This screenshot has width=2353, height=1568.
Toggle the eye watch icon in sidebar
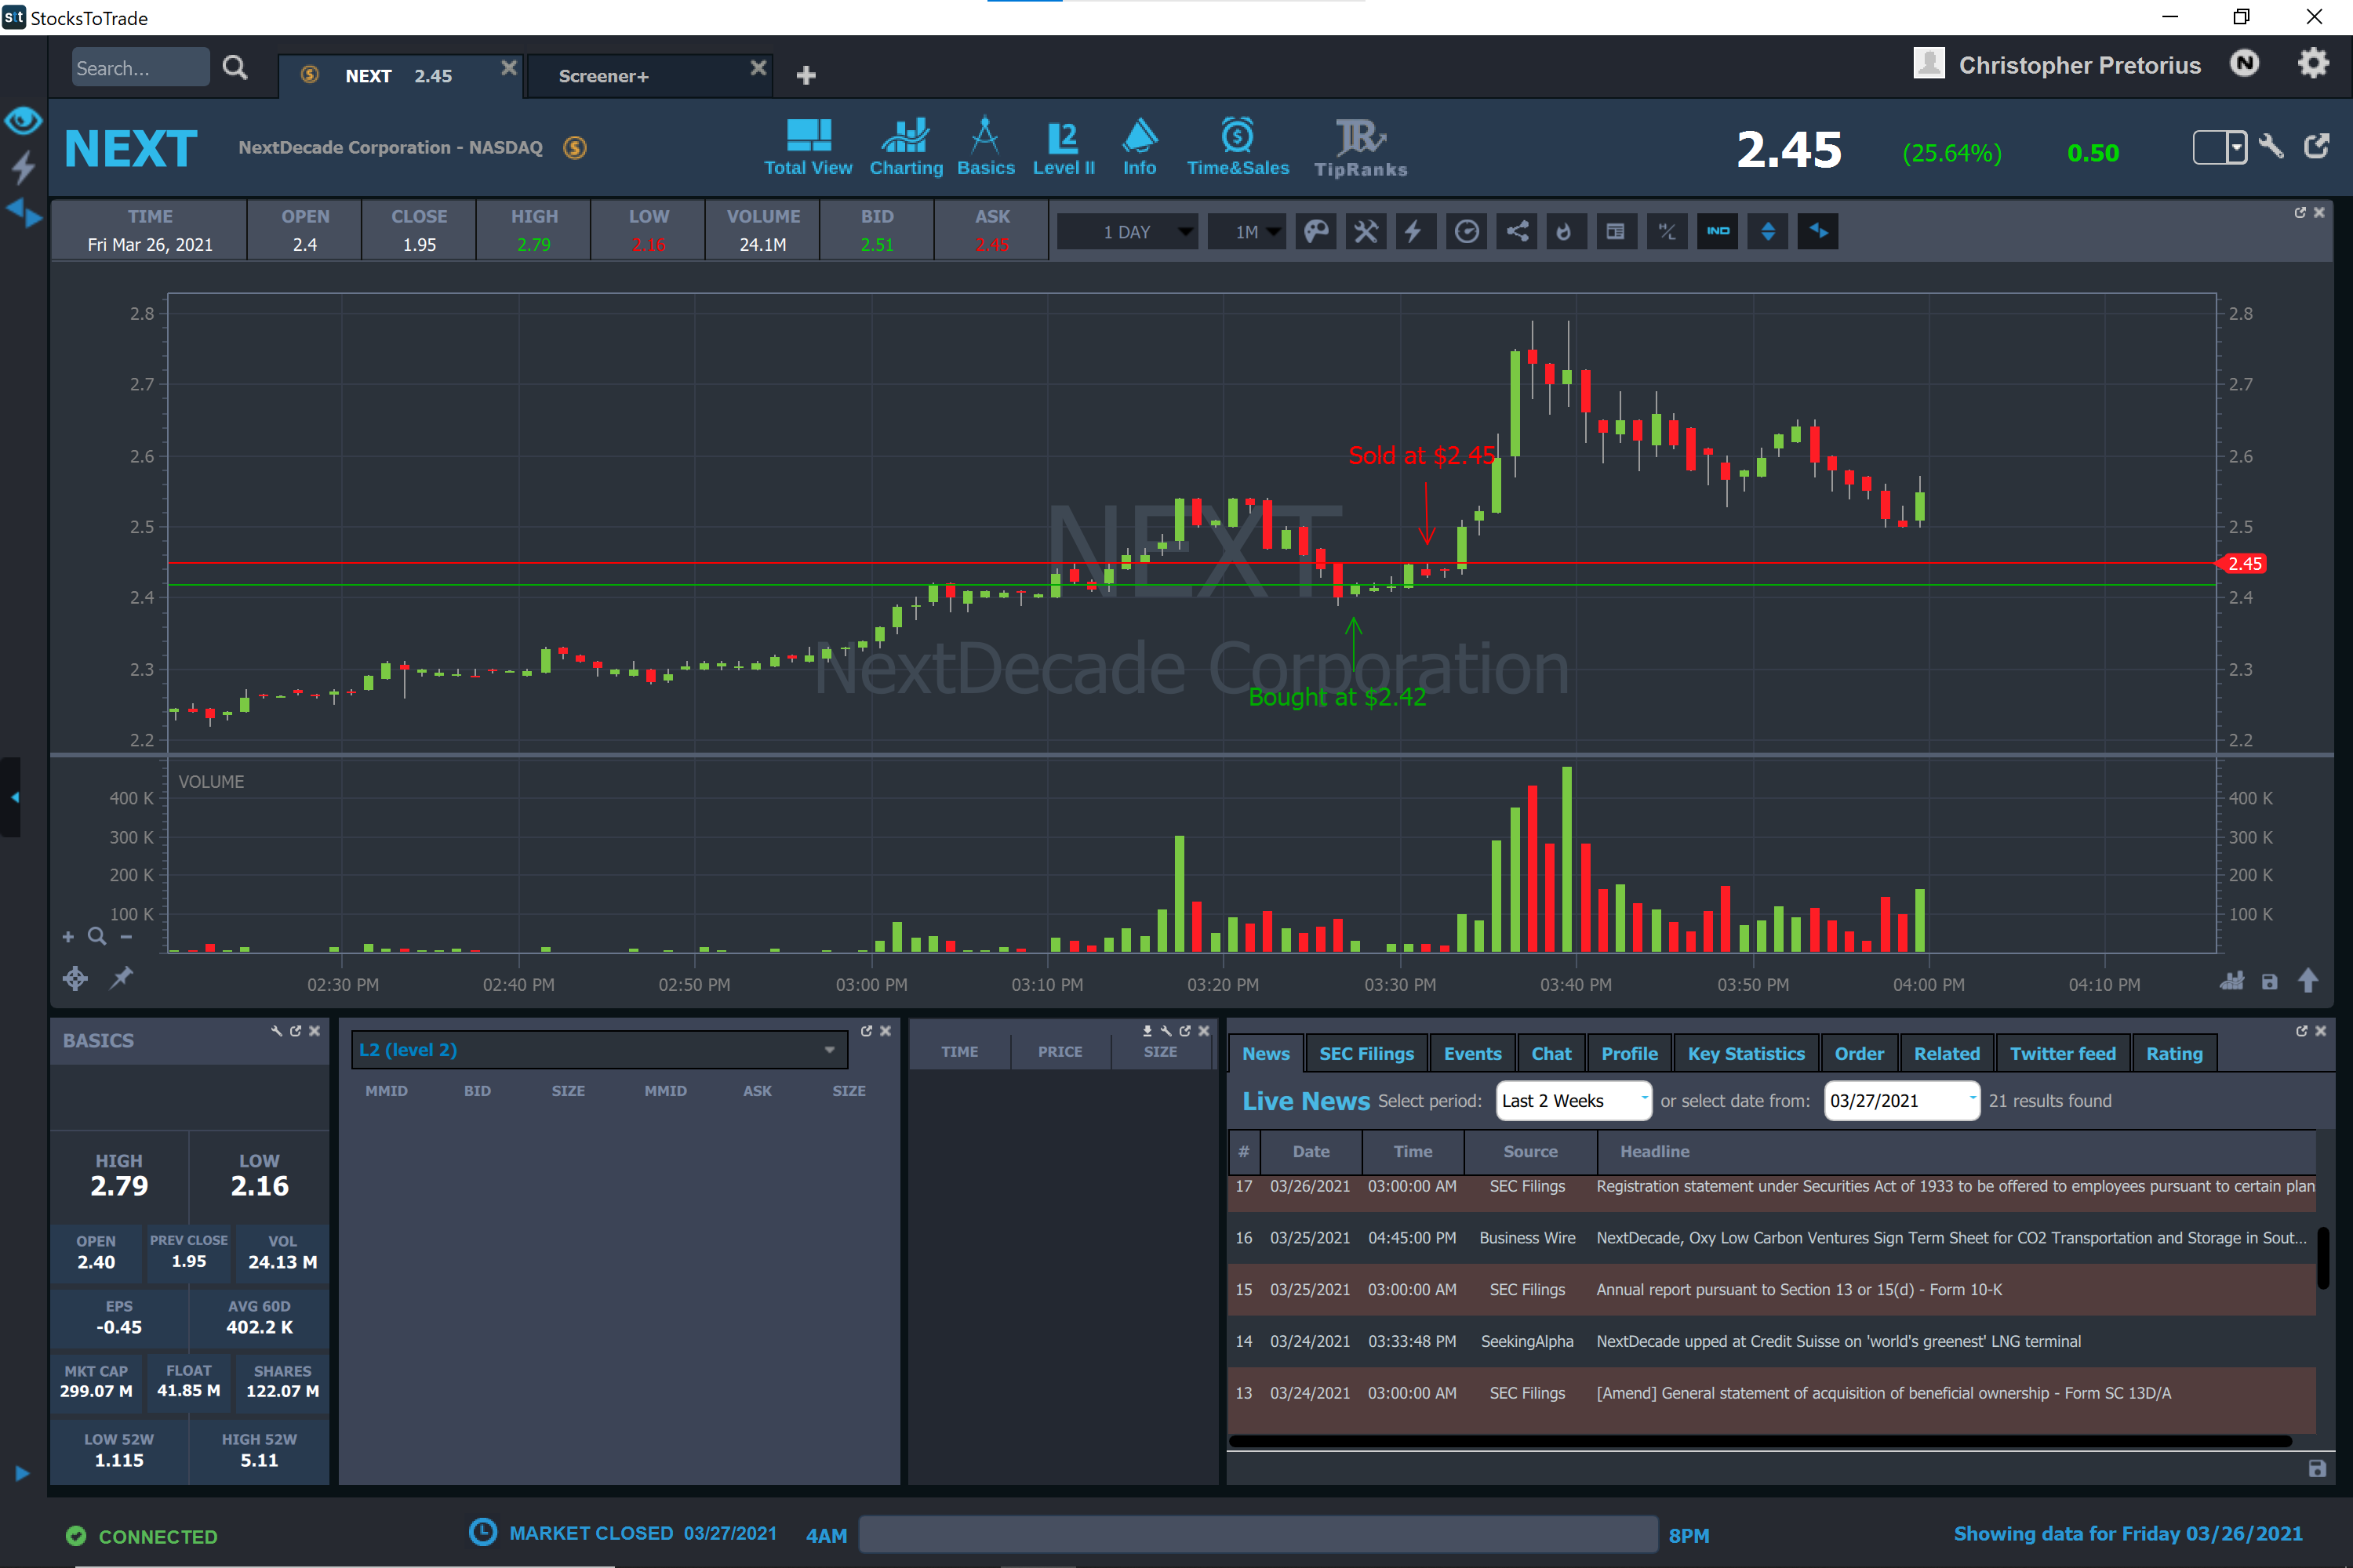click(x=23, y=122)
